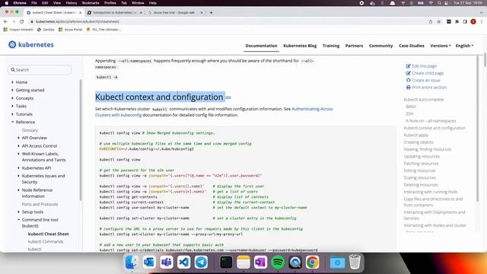
Task: Toggle the Chrome side panel icon
Action: (x=465, y=21)
